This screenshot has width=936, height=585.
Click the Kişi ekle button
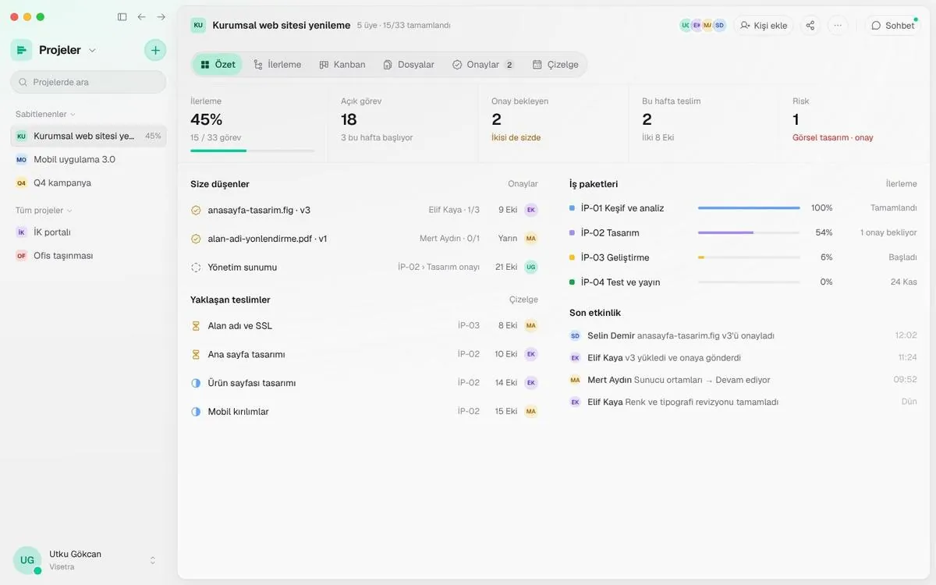click(x=764, y=25)
